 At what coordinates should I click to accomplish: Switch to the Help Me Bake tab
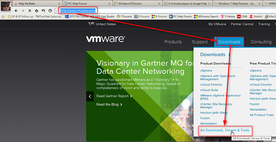pos(38,4)
